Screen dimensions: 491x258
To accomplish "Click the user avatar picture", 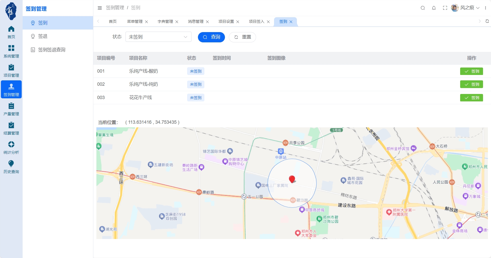I will pyautogui.click(x=455, y=8).
